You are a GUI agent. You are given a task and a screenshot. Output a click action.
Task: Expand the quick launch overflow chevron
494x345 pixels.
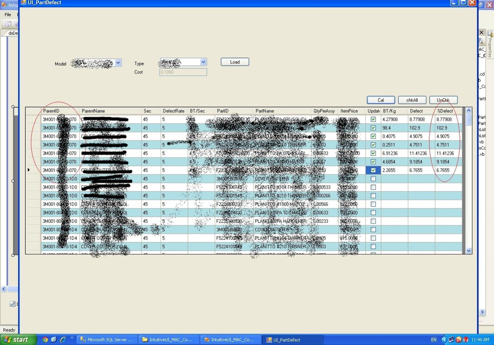click(72, 338)
